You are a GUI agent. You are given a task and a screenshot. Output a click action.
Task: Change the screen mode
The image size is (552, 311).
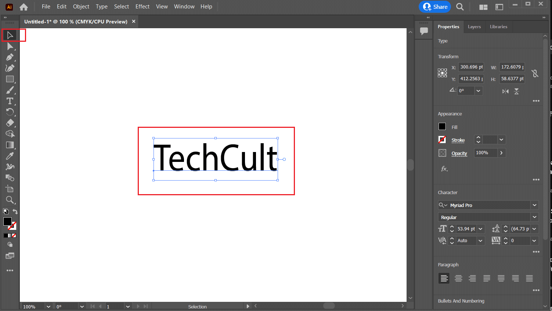pyautogui.click(x=10, y=256)
